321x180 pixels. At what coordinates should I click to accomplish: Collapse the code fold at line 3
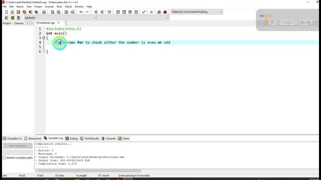click(x=44, y=38)
